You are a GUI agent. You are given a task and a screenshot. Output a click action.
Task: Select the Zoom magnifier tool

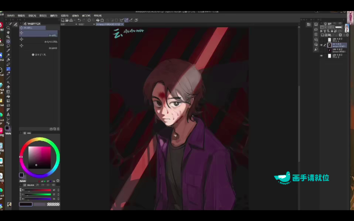(8, 28)
